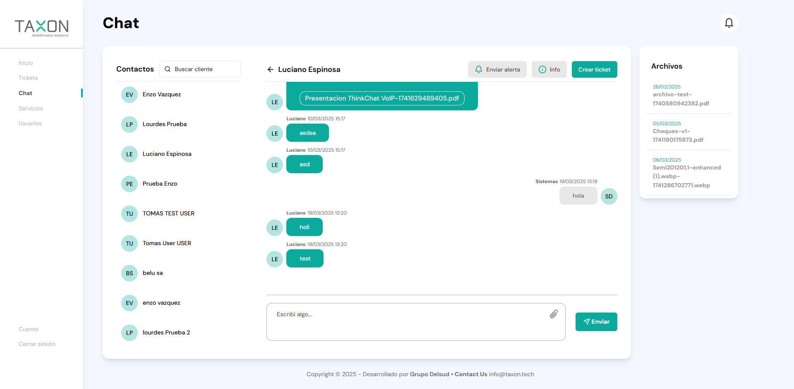794x389 pixels.
Task: Open Cheques-v1 PDF in Archivos
Action: [678, 136]
